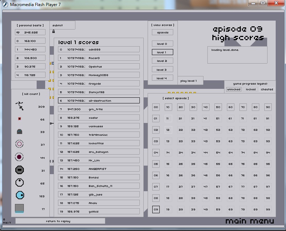This screenshot has height=231, width=286.
Task: Click the hollow ring turret icon
Action: (20, 144)
